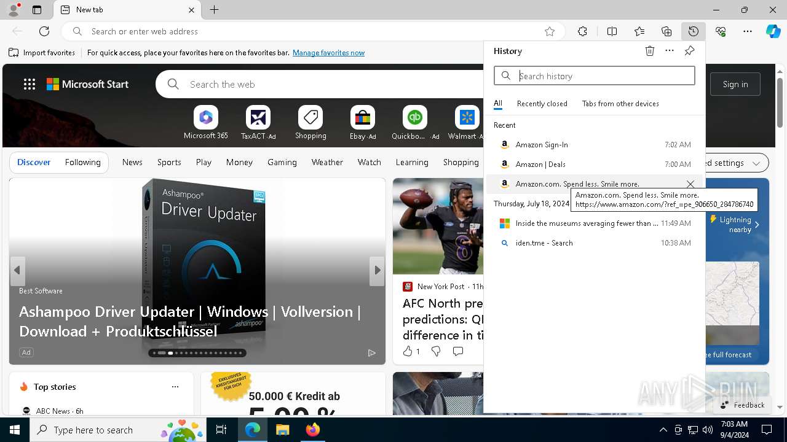Open iden.tme - Search history entry

point(595,243)
